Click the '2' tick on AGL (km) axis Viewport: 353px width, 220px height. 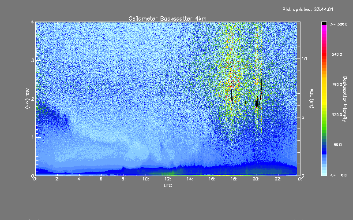point(33,99)
